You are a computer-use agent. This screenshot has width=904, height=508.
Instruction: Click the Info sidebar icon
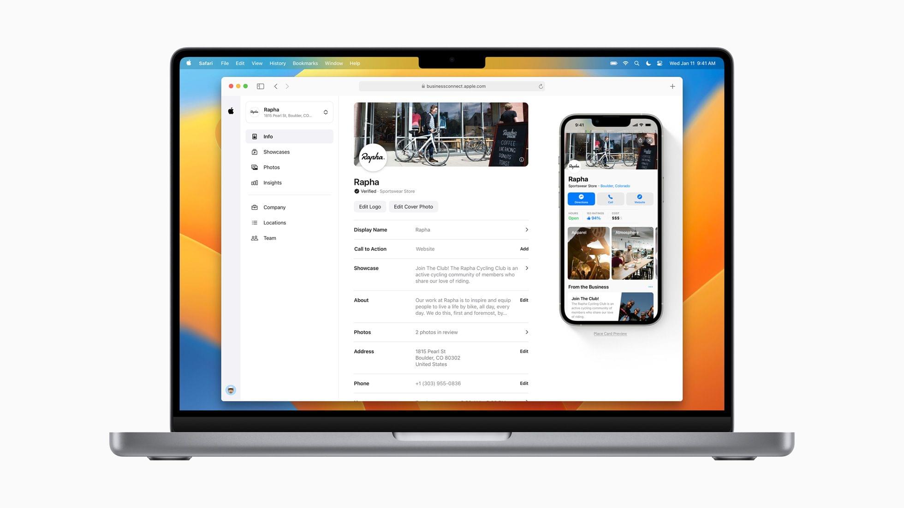(255, 136)
